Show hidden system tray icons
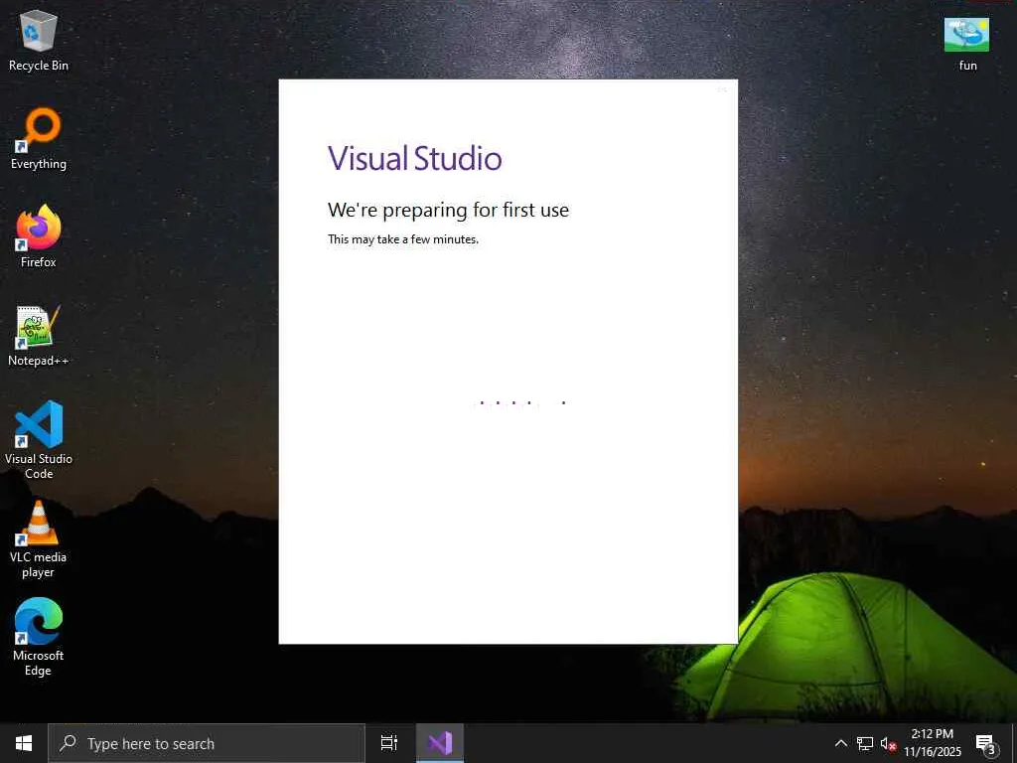1017x763 pixels. click(x=840, y=743)
